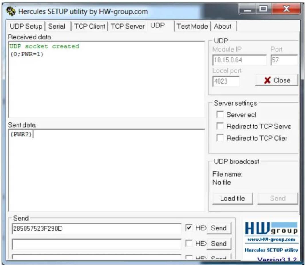Click the send field containing 285057523F290D
Screen dimensions: 305x265
(x=97, y=228)
